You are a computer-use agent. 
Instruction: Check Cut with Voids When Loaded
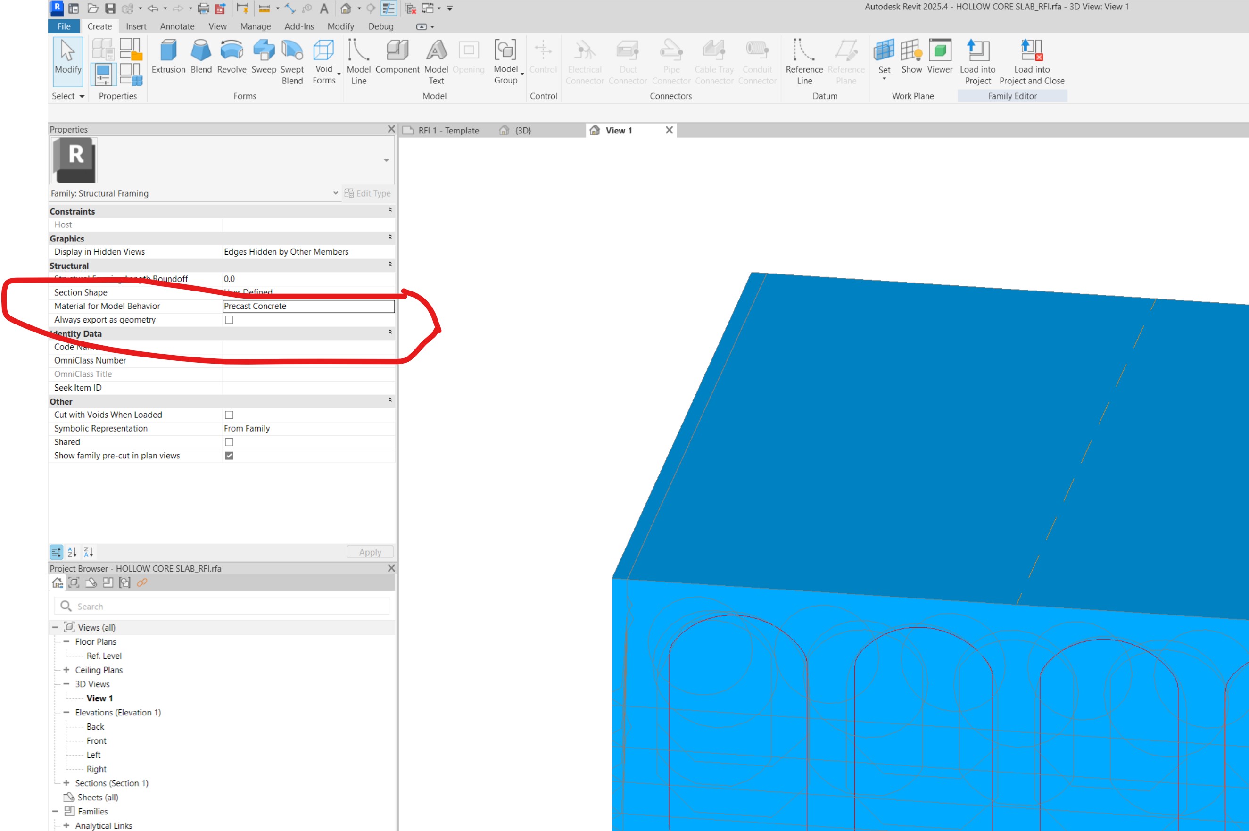(x=229, y=415)
